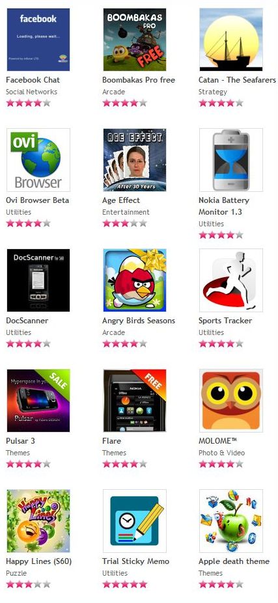
Task: Select the Nokia Battery Monitor hourglass icon
Action: 231,160
